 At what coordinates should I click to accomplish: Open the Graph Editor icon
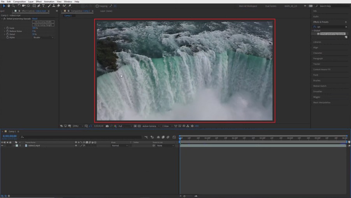pyautogui.click(x=174, y=137)
